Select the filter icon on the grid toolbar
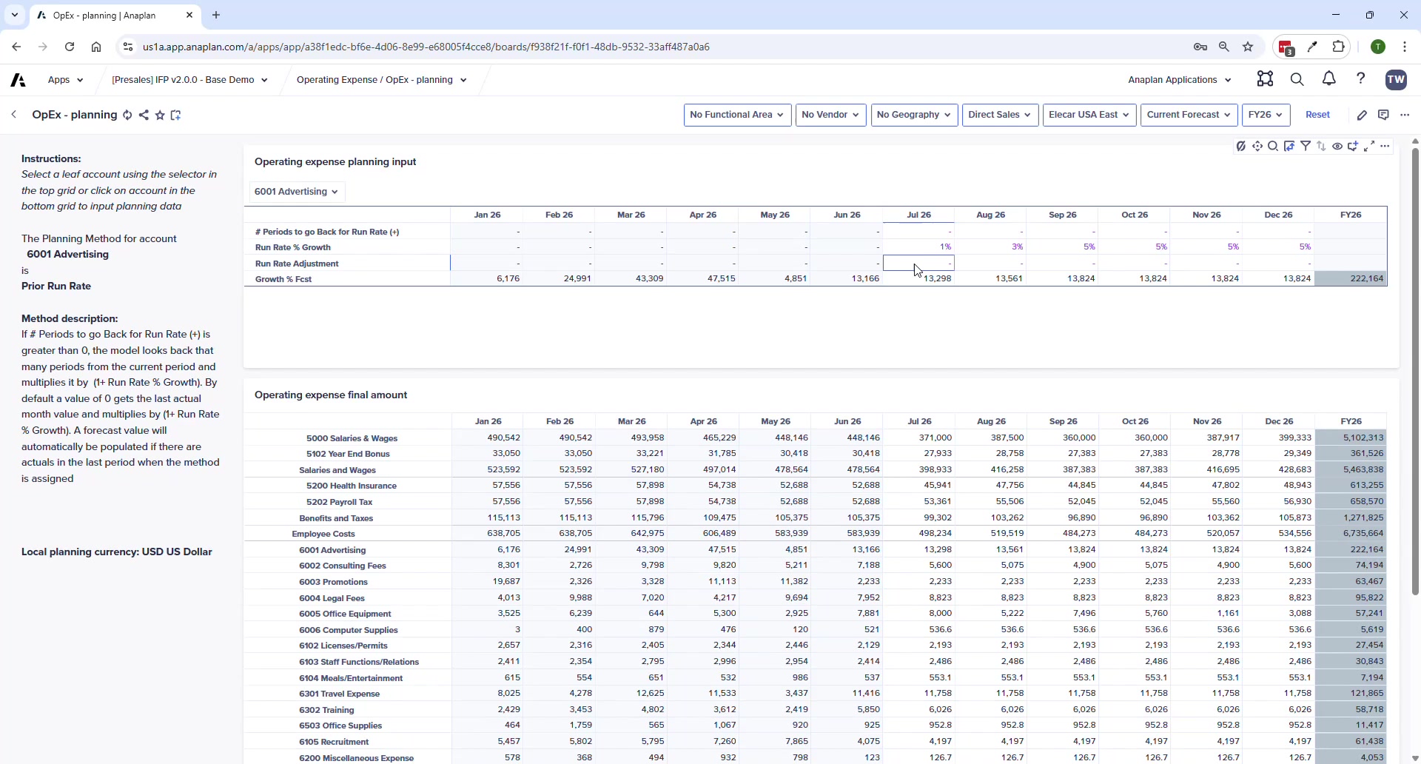 coord(1306,146)
